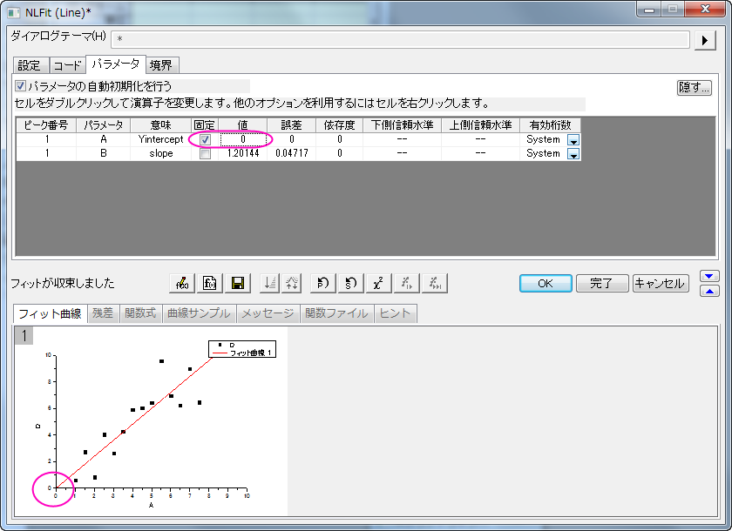Open the 曲線サンプル tab
Screen dimensions: 732x531
[199, 313]
